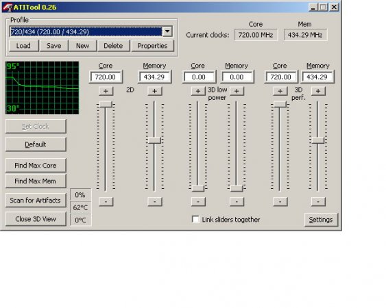Select the 720/434 profile combo box
This screenshot has height=308, width=386.
point(91,31)
